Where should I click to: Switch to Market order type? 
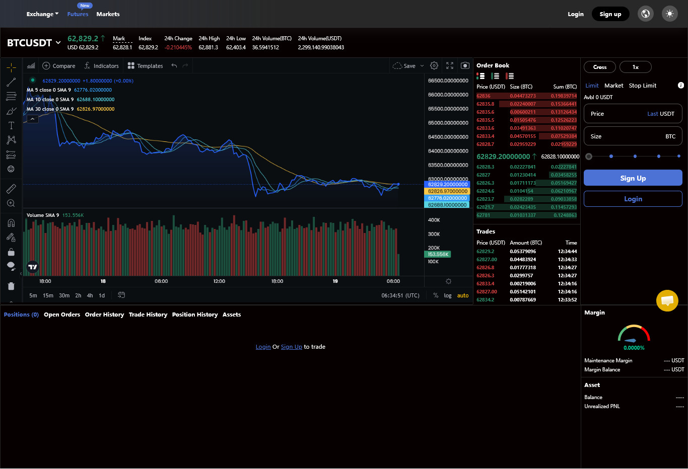tap(613, 86)
